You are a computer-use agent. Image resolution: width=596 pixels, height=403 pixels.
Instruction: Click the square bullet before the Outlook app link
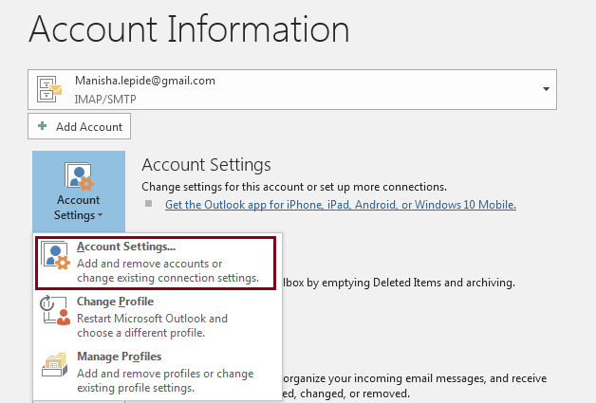click(149, 204)
